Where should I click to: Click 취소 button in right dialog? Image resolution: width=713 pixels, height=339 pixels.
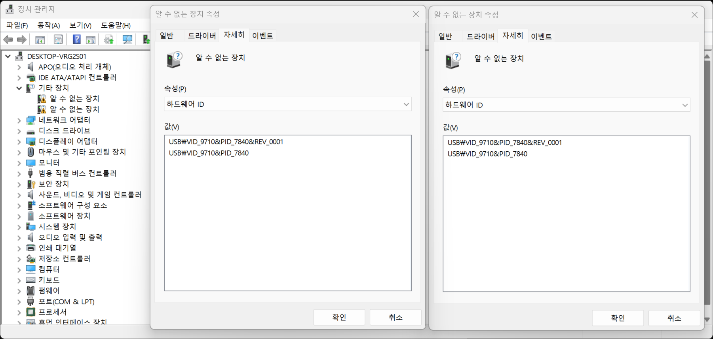pos(674,318)
